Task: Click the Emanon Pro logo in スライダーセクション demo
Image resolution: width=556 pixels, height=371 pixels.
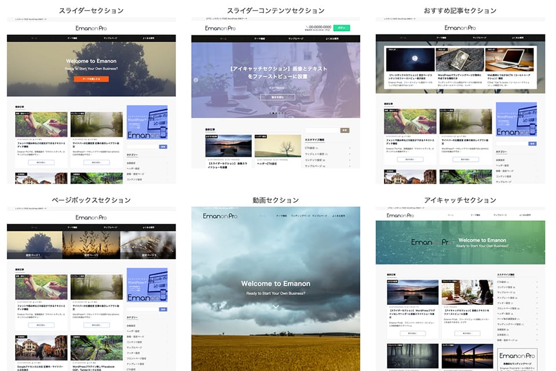Action: tap(91, 28)
